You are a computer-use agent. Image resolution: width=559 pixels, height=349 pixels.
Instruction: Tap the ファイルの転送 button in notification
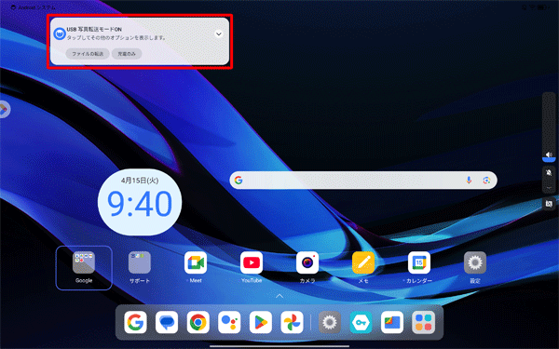(88, 54)
